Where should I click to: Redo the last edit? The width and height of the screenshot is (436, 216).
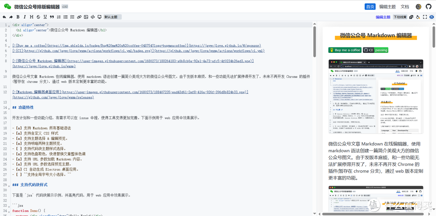tap(11, 17)
